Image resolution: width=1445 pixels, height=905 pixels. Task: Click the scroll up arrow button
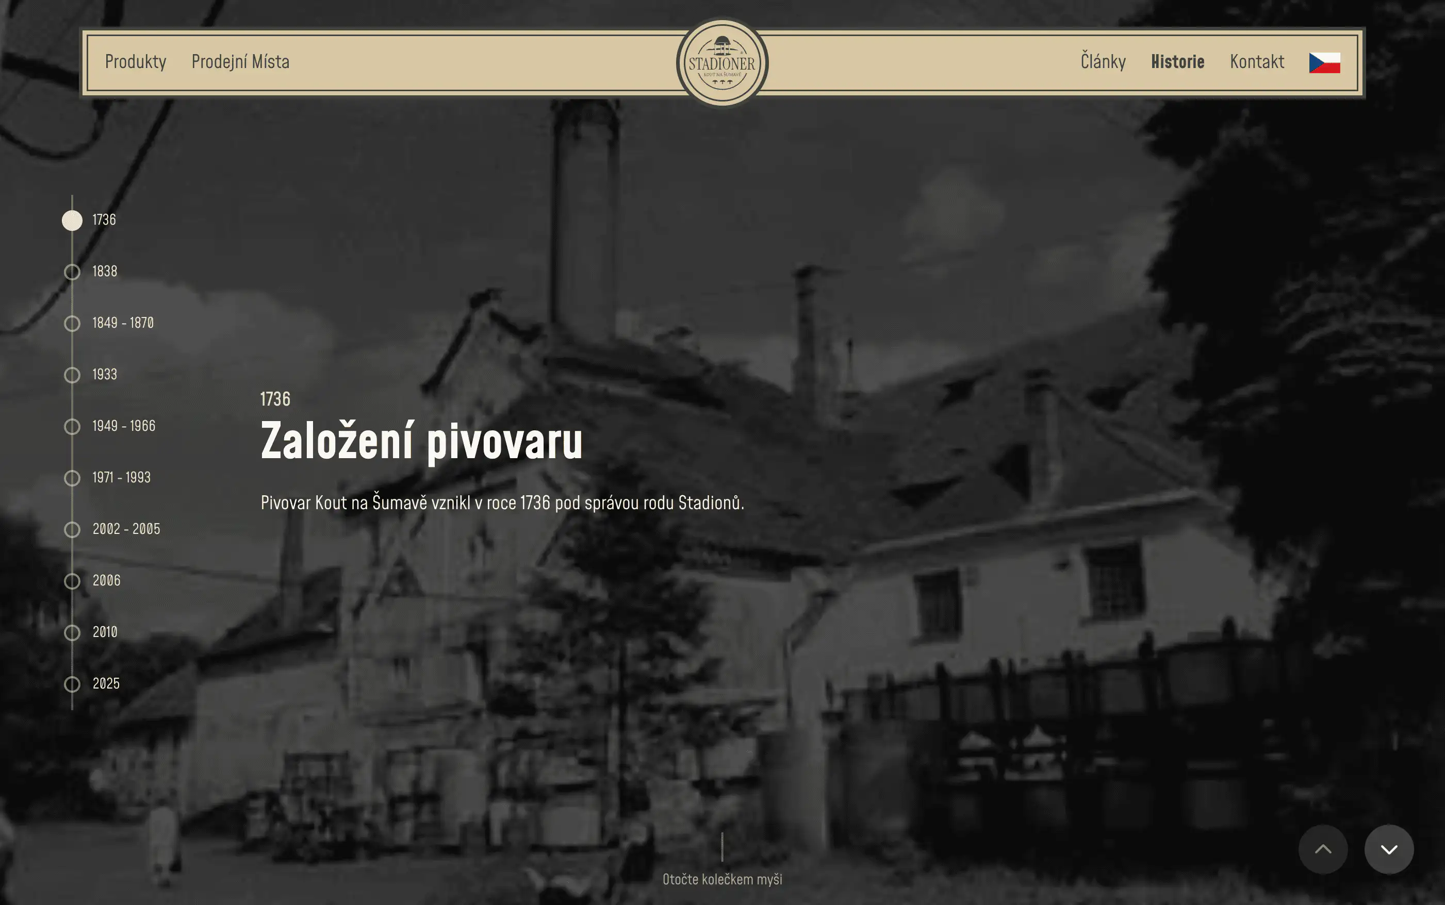pos(1322,849)
